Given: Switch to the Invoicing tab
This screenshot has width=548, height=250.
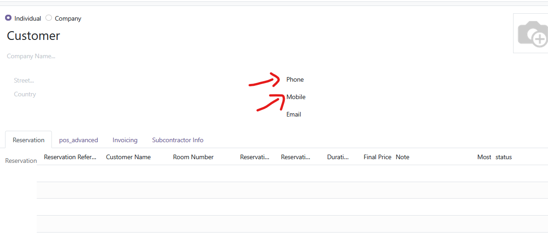Looking at the screenshot, I should (125, 140).
